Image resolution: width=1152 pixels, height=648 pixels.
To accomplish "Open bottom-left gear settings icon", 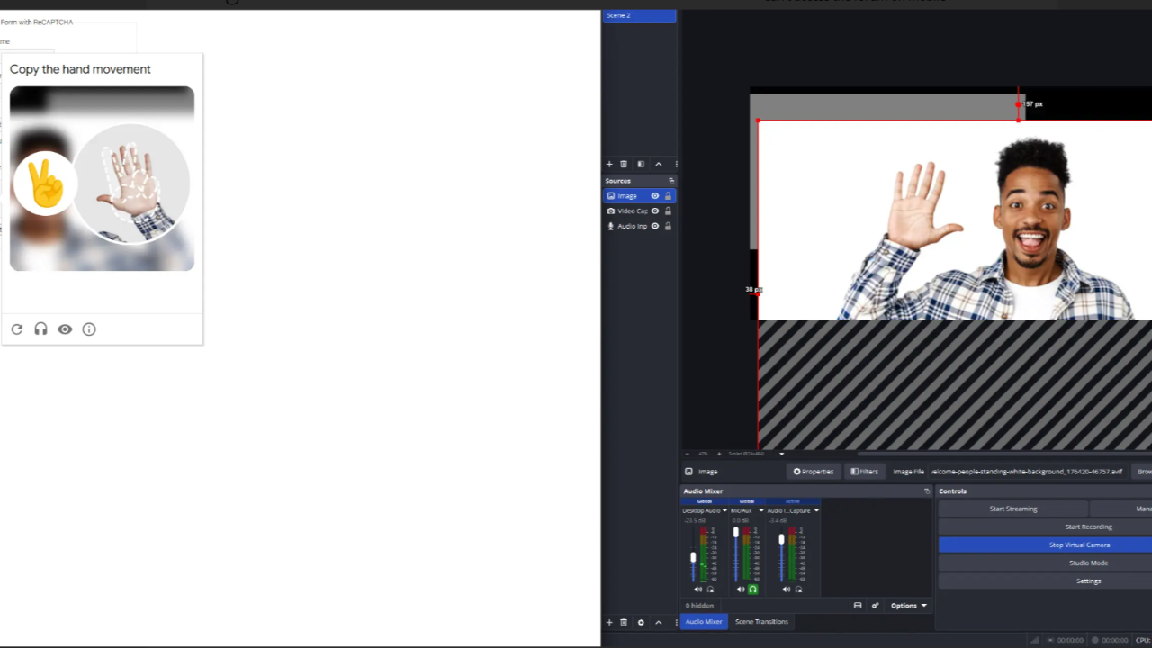I will [641, 622].
